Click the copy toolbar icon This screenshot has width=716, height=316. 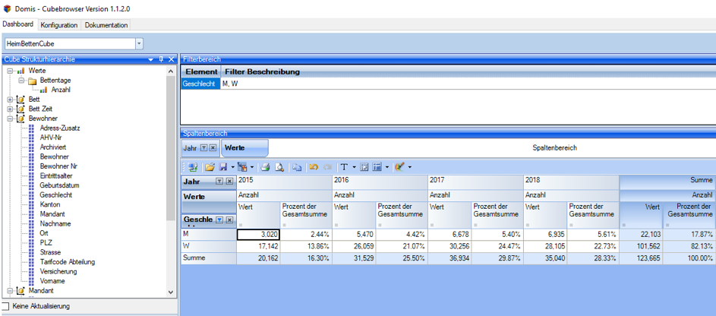click(x=297, y=167)
